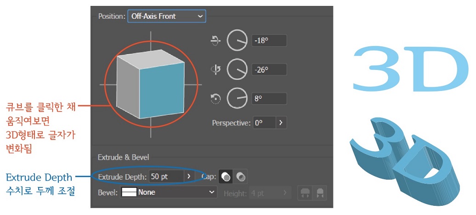Click the Perspective value field showing 0°
The width and height of the screenshot is (476, 215).
coord(264,123)
